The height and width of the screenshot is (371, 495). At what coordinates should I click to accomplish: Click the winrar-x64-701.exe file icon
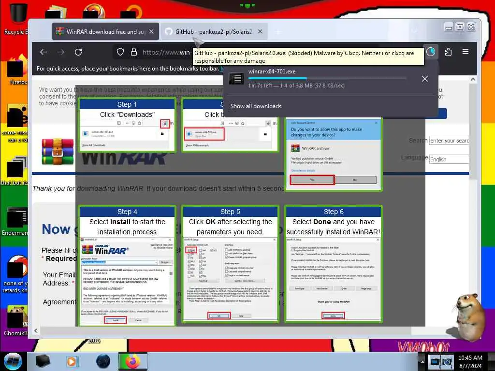236,79
